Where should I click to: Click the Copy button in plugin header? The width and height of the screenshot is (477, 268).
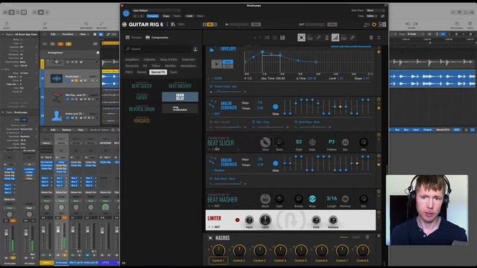166,16
